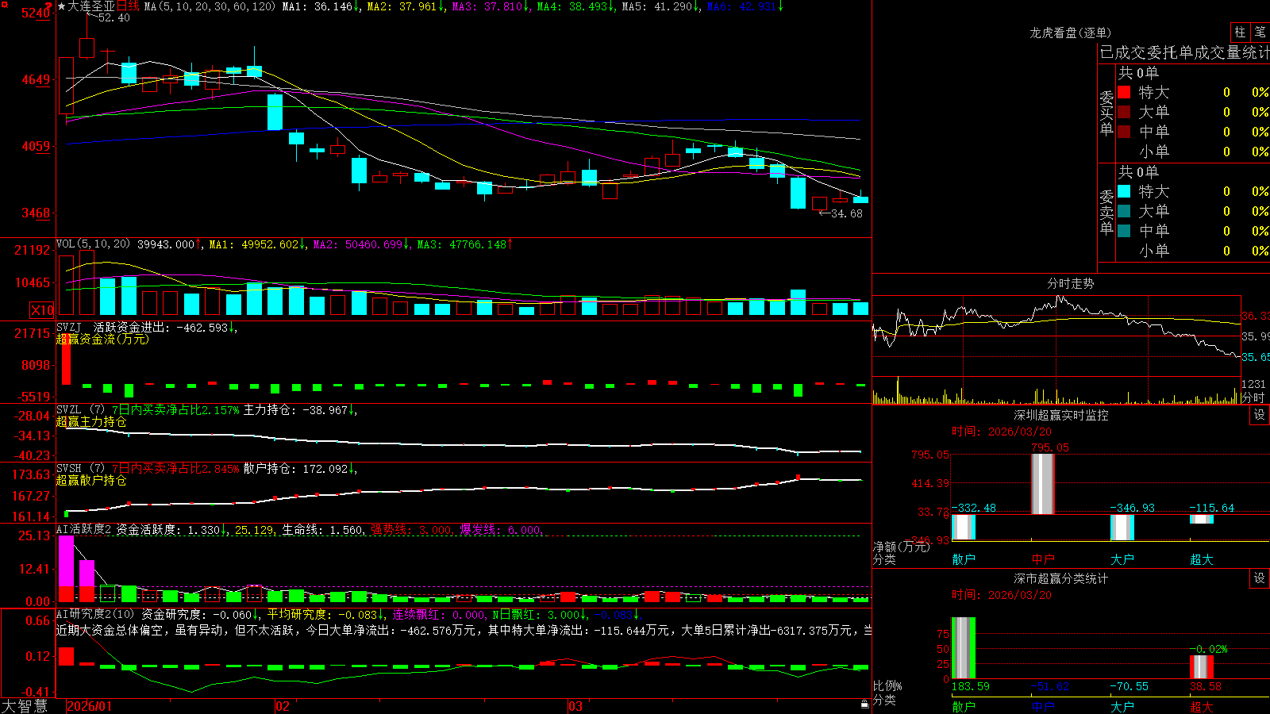Click the dark red 大单 swatch under 委买单
The height and width of the screenshot is (714, 1270).
(x=1124, y=112)
